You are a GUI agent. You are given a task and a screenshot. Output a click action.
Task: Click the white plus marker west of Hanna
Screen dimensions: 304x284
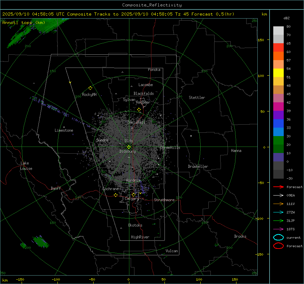tap(191, 136)
